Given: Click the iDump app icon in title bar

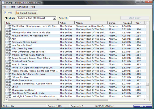Looking at the screenshot, I should click(x=3, y=3).
